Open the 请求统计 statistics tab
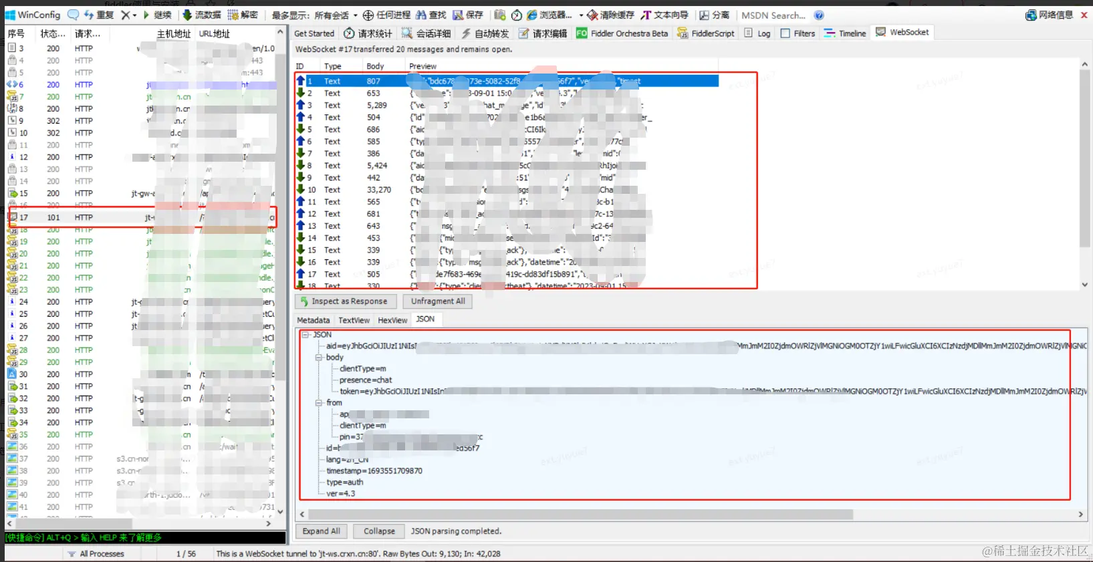The image size is (1093, 562). pyautogui.click(x=368, y=33)
